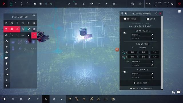Select the mirror symmetry tool in top toolbar

91,4
